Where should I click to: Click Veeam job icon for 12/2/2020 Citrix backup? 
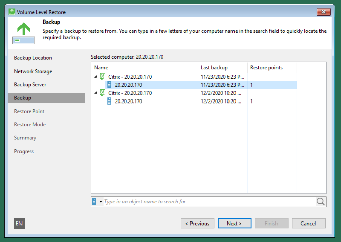click(x=103, y=93)
